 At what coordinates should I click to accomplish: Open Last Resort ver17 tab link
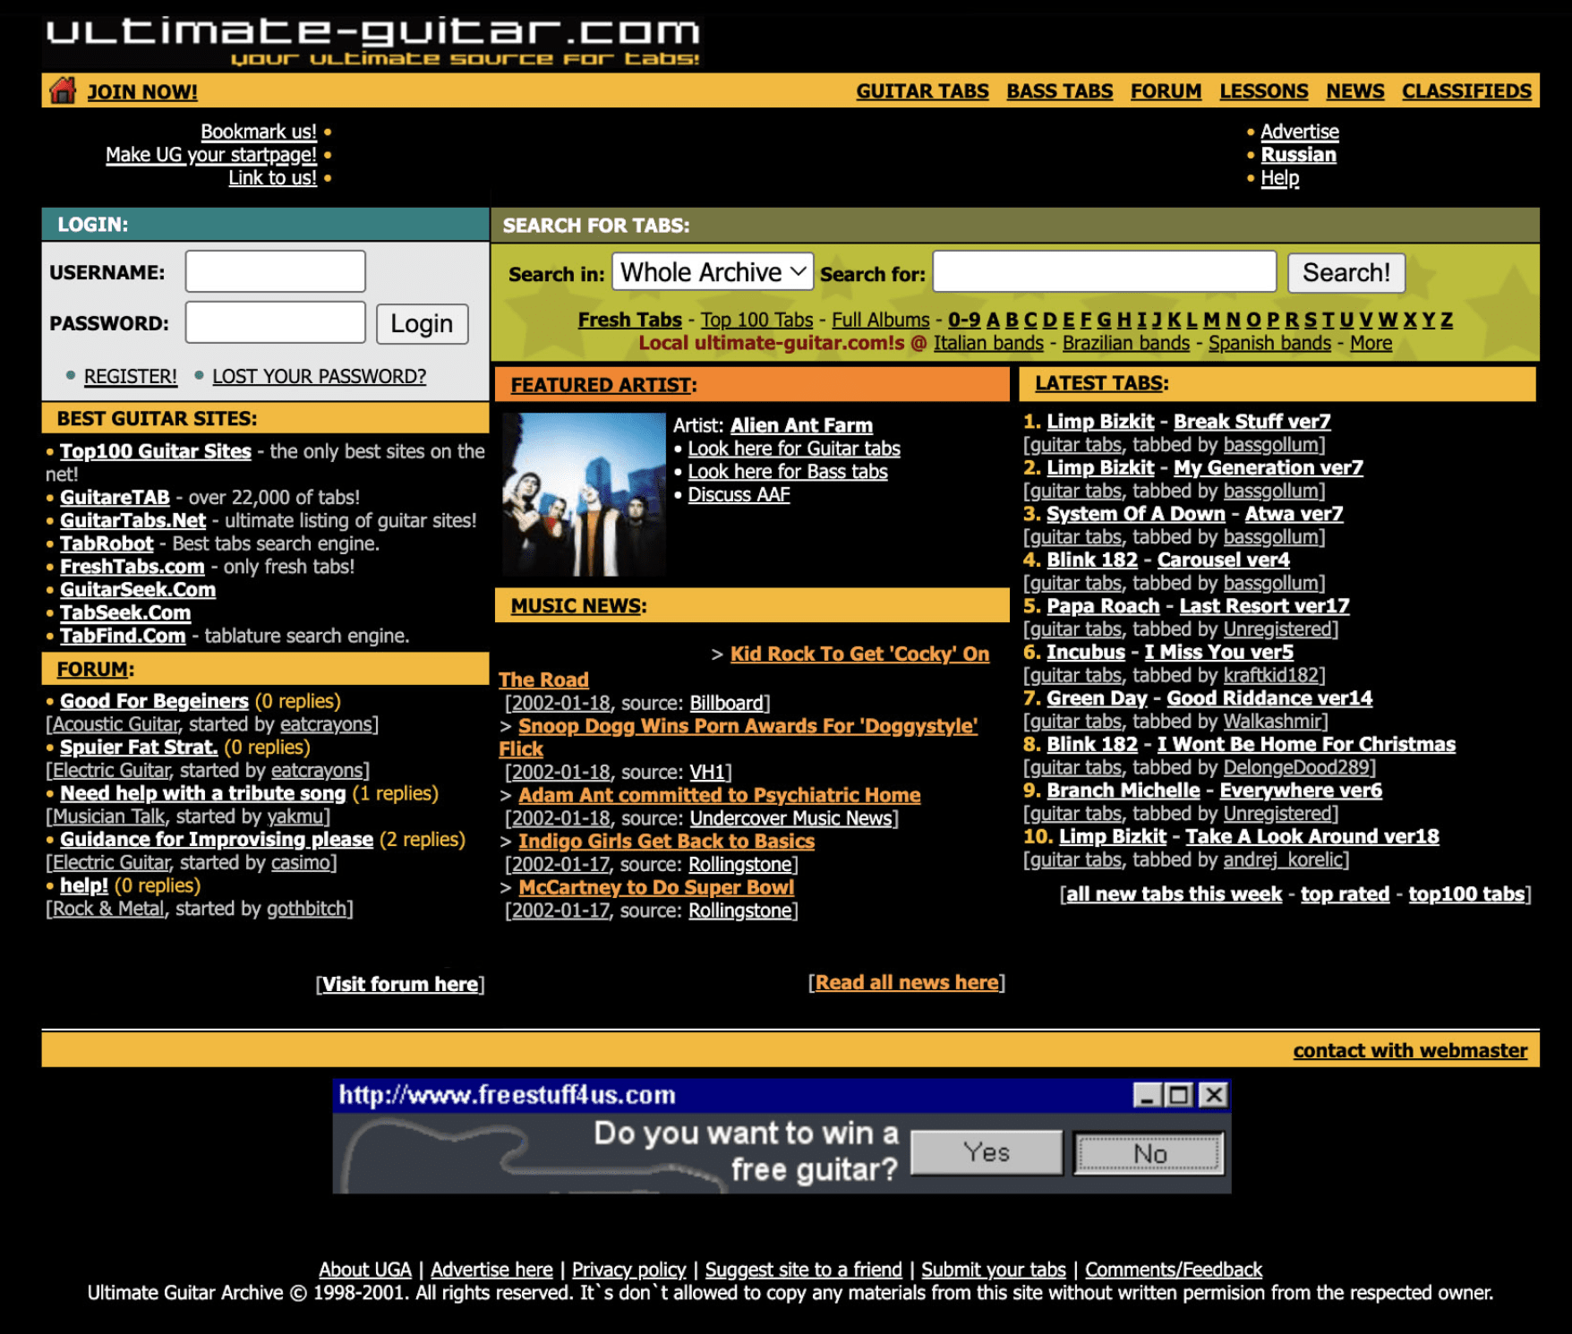pyautogui.click(x=1264, y=606)
